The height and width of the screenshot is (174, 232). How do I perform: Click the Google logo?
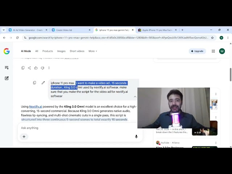7,51
